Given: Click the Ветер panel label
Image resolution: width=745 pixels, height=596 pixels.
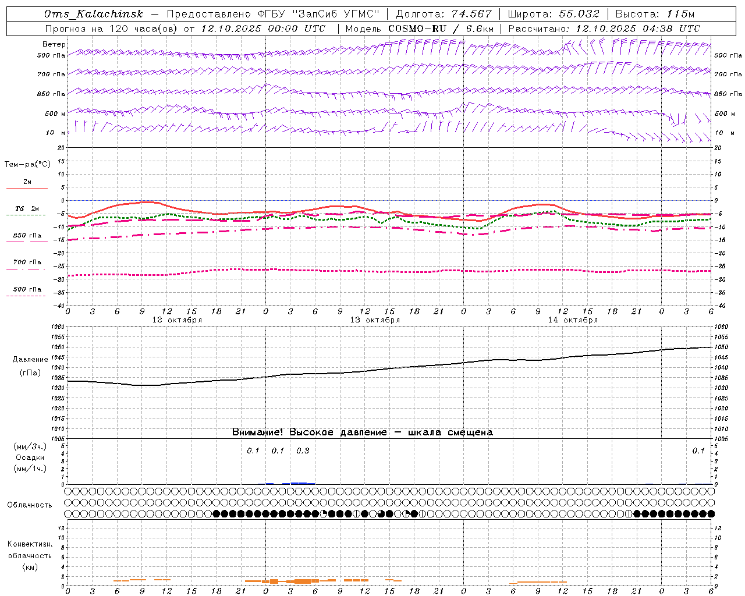Looking at the screenshot, I should pyautogui.click(x=54, y=44).
